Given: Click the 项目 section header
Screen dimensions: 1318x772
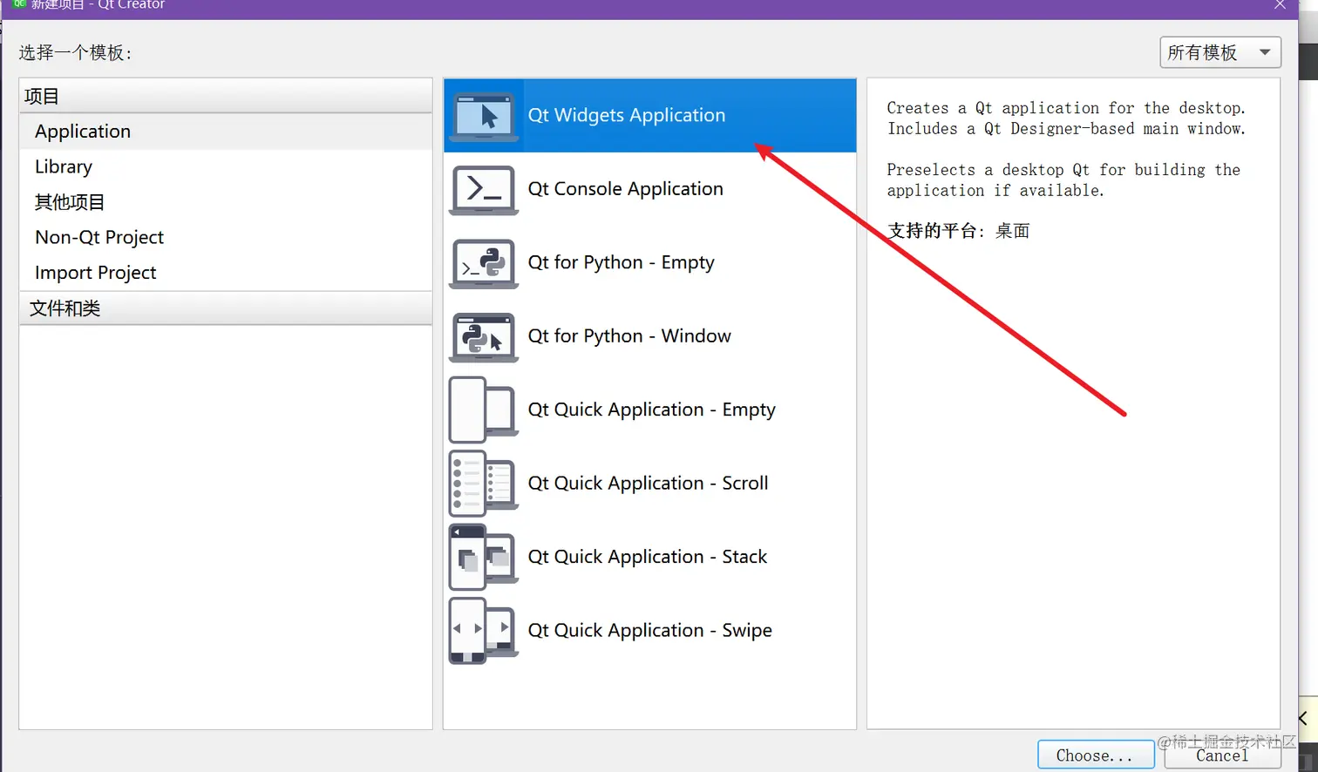Looking at the screenshot, I should (226, 96).
